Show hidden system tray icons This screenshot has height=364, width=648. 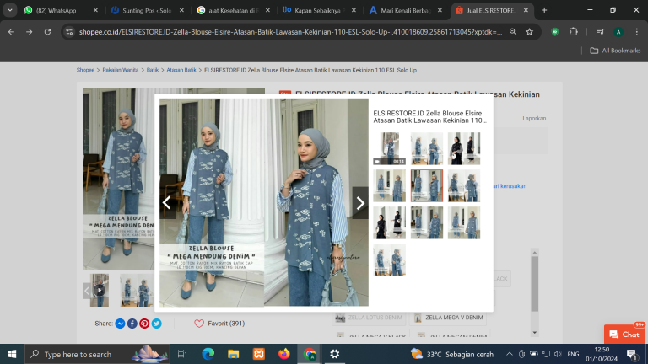tap(510, 354)
